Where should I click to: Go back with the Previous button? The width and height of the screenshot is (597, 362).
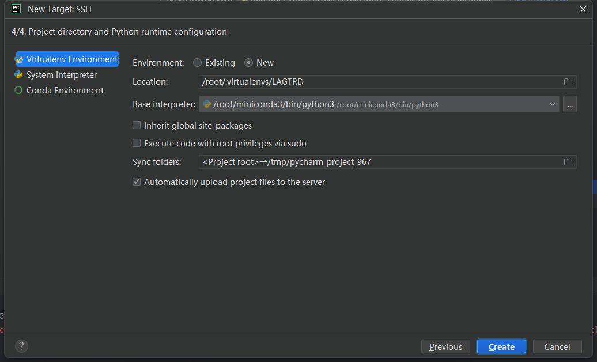click(445, 347)
